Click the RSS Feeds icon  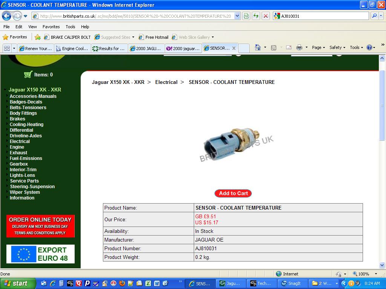[x=274, y=48]
